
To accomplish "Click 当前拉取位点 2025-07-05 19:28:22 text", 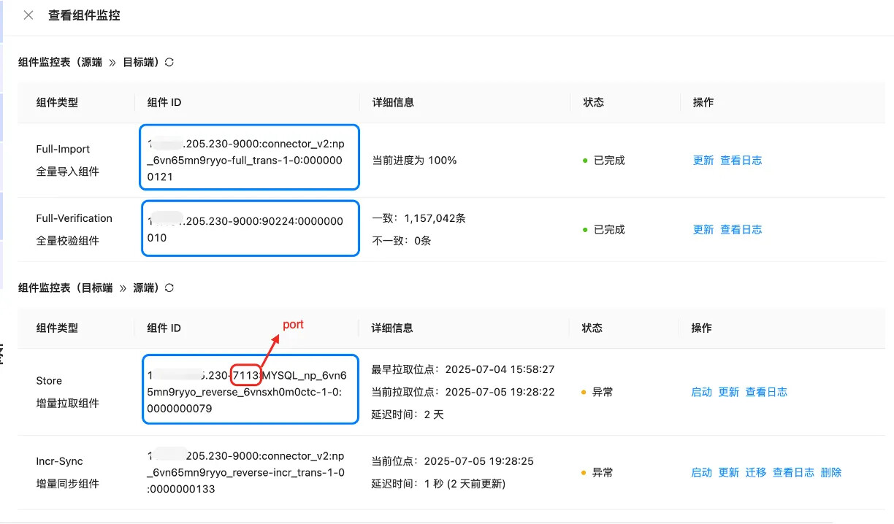I will (463, 392).
